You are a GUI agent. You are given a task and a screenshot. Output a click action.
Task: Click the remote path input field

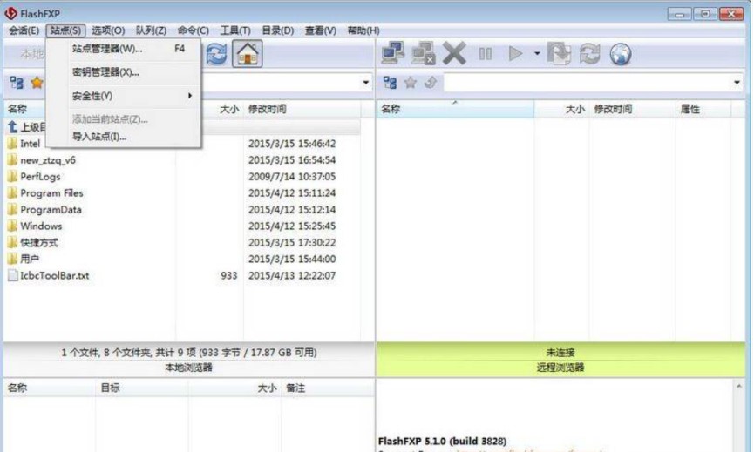(588, 83)
